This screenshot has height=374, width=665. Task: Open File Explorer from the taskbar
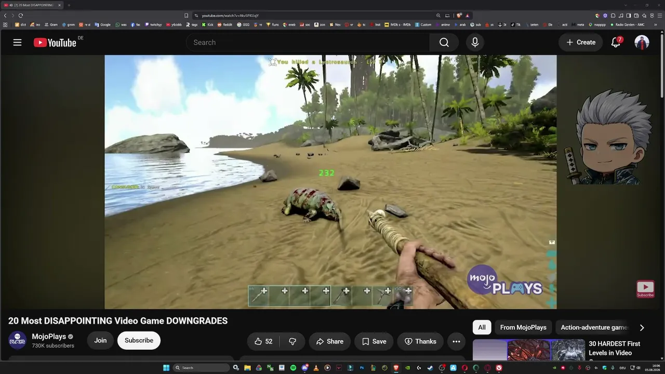[247, 368]
